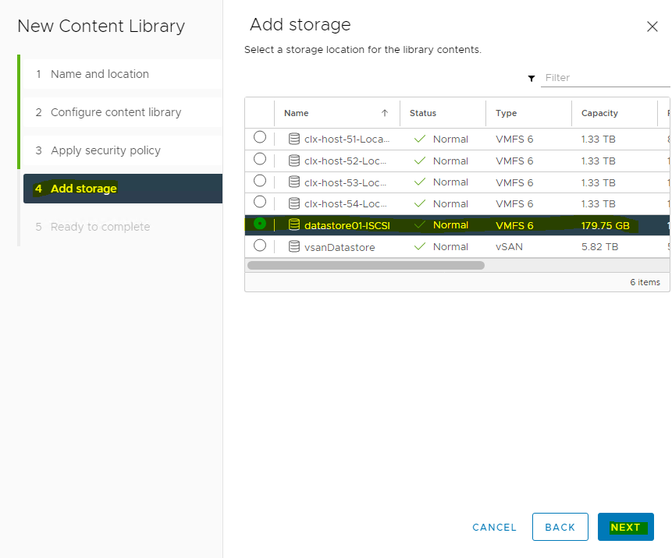
Task: Click the filter funnel icon
Action: tap(532, 78)
